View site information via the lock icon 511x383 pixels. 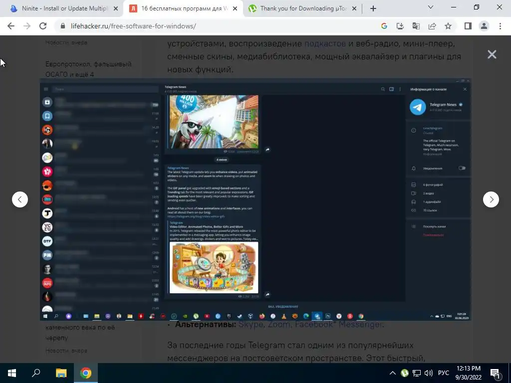point(63,26)
